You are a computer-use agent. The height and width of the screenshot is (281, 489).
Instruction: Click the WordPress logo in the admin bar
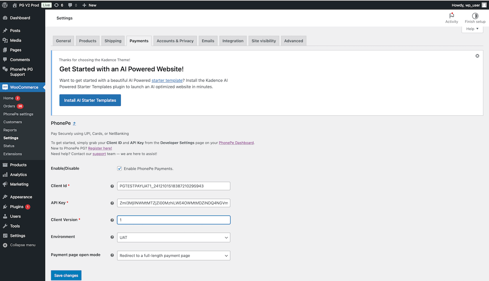[x=5, y=5]
